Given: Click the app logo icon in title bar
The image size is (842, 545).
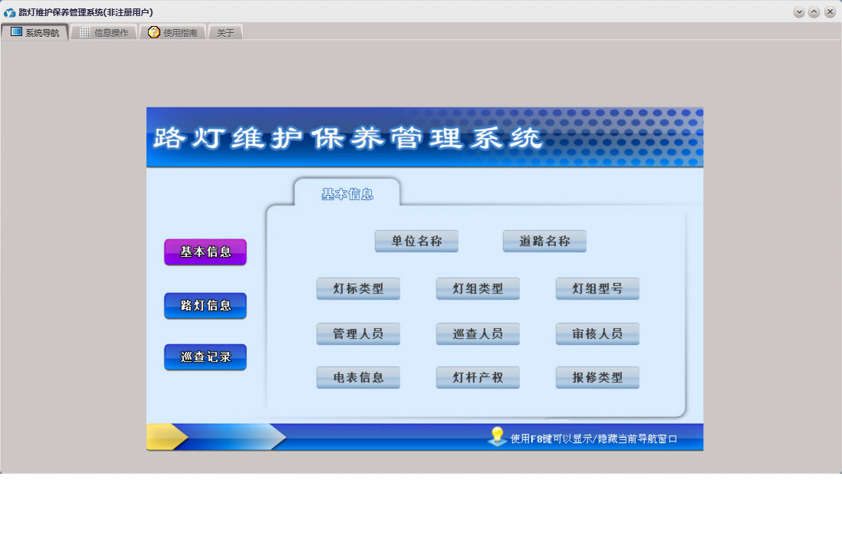Looking at the screenshot, I should (9, 11).
